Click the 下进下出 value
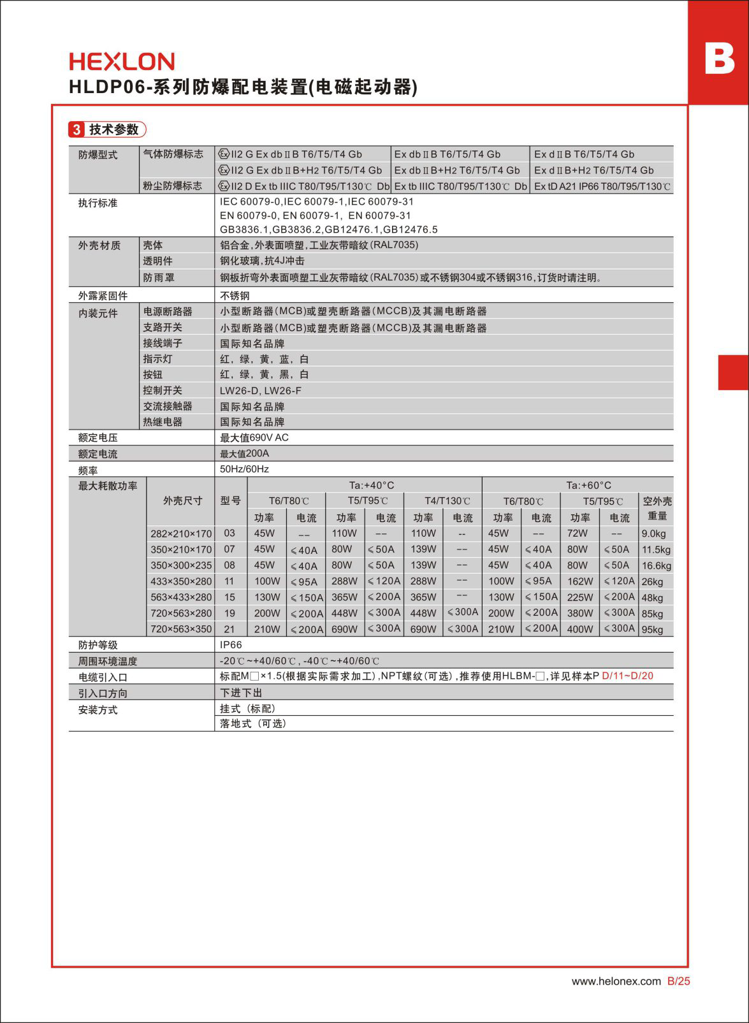The width and height of the screenshot is (749, 1023). (x=241, y=693)
